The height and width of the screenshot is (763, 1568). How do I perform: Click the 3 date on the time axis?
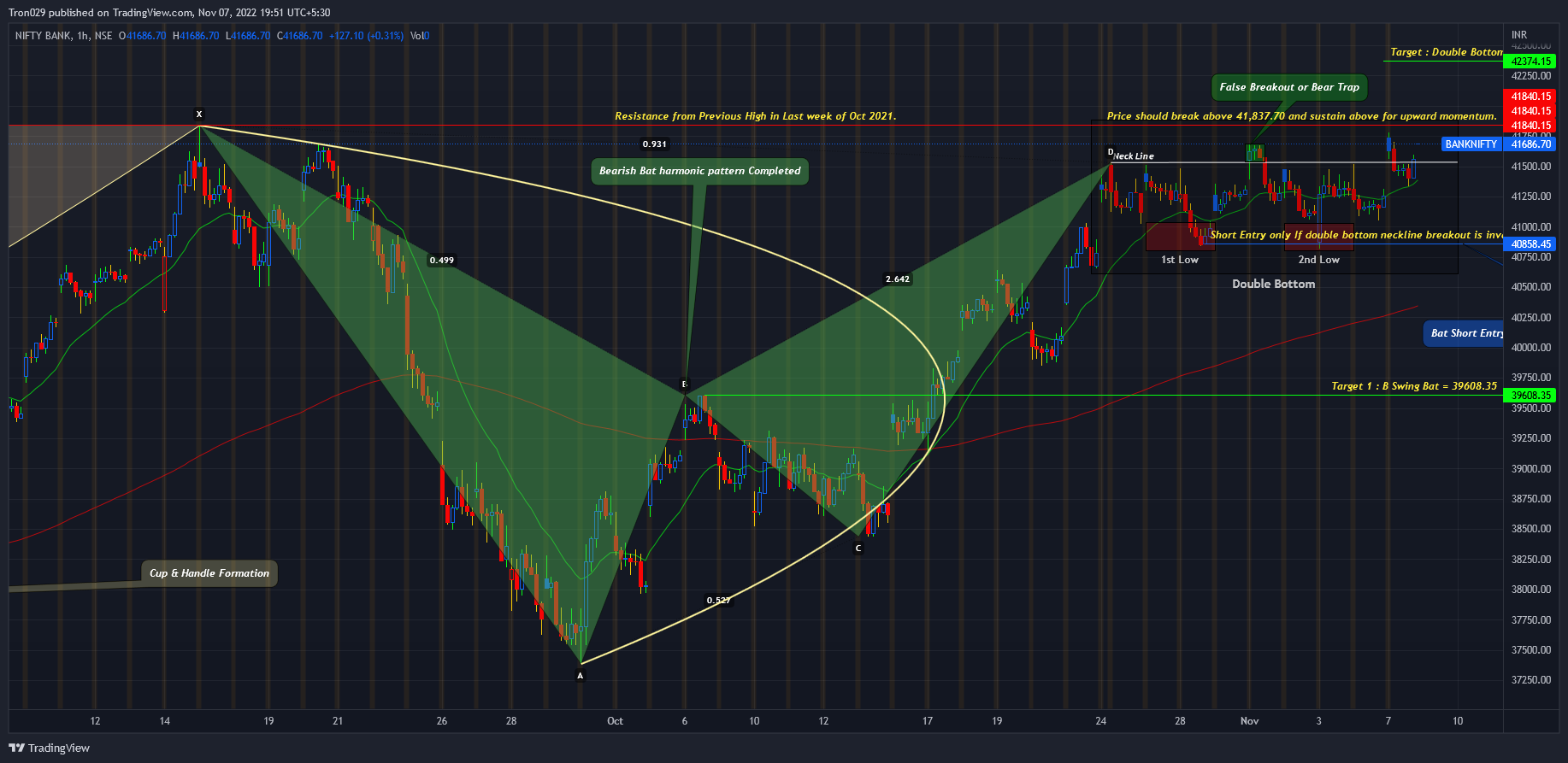pos(1318,721)
